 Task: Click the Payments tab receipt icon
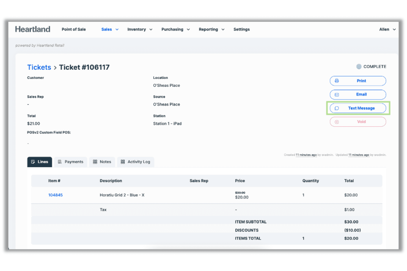click(60, 162)
